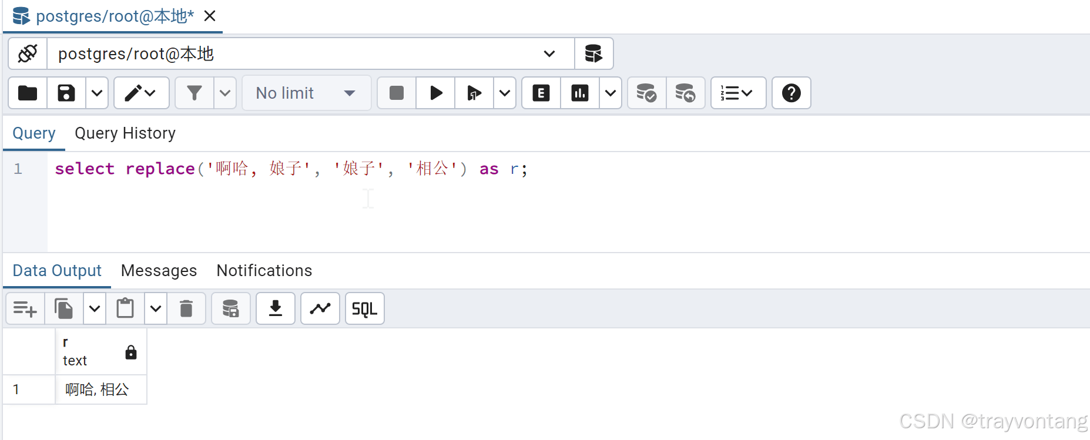Open the help question mark
1090x440 pixels.
click(x=791, y=93)
